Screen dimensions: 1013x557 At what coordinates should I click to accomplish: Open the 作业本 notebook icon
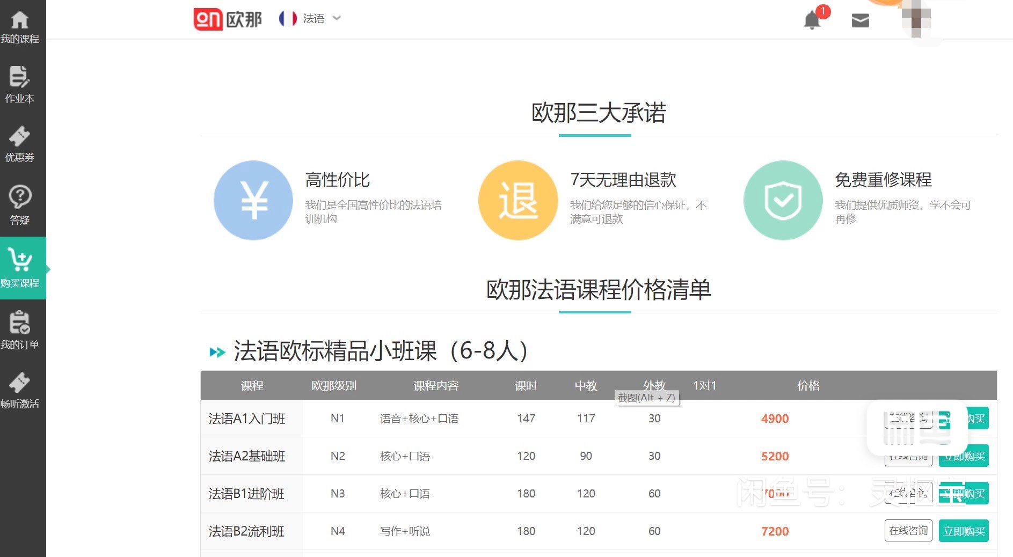click(19, 76)
